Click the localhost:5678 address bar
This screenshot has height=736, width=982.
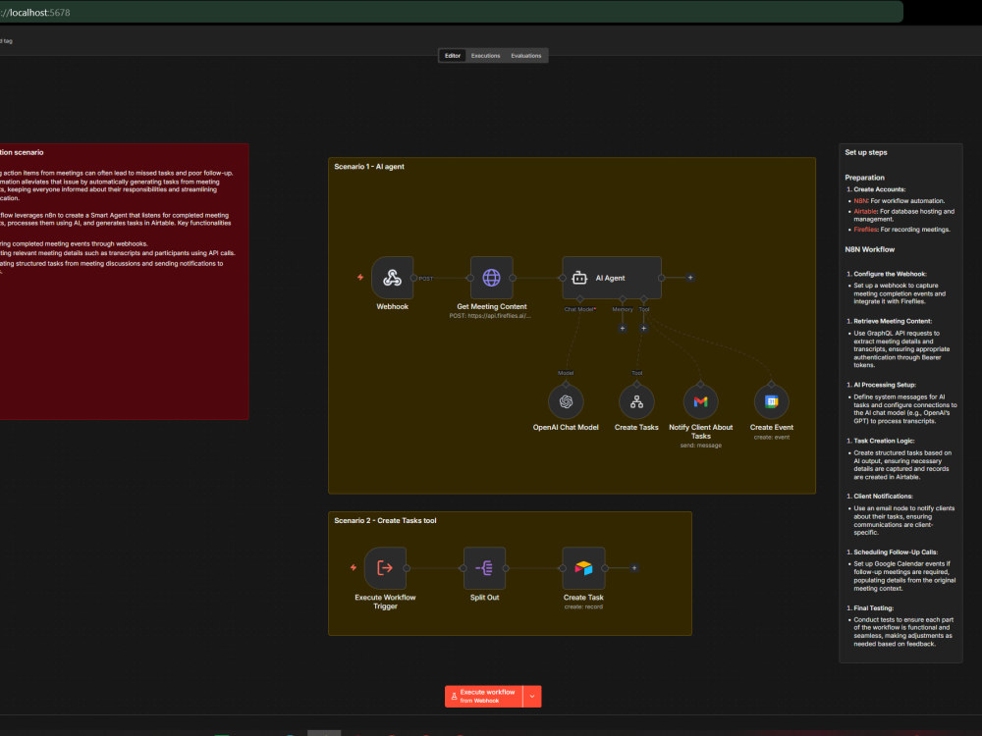click(451, 13)
